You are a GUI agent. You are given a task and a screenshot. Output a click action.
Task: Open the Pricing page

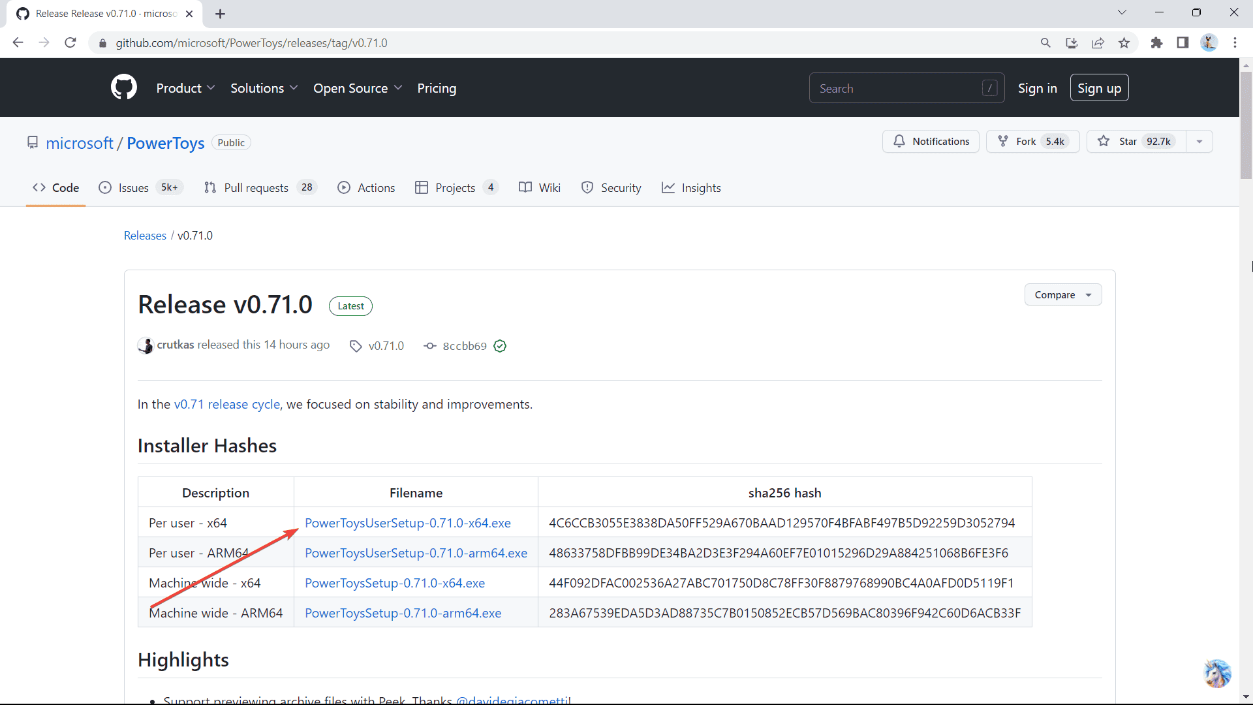(437, 88)
